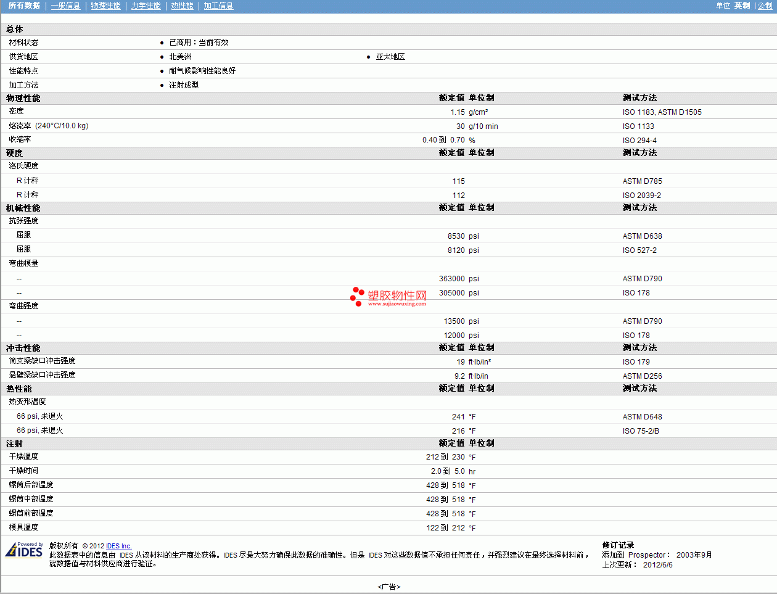The image size is (777, 594).
Task: Click 熔流率 (240°C/10.0 kg) label
Action: click(49, 126)
